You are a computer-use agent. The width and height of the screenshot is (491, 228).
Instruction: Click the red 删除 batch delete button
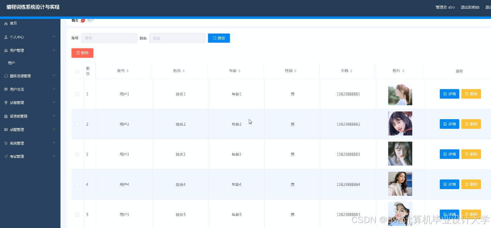[x=82, y=53]
